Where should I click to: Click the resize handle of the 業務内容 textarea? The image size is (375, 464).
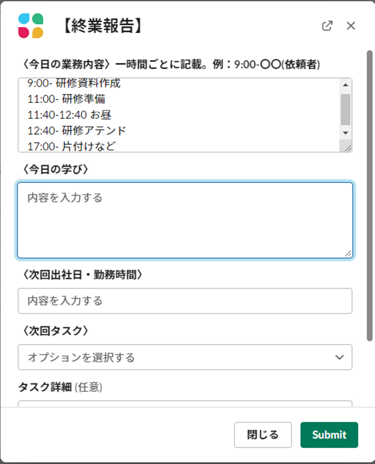click(348, 148)
